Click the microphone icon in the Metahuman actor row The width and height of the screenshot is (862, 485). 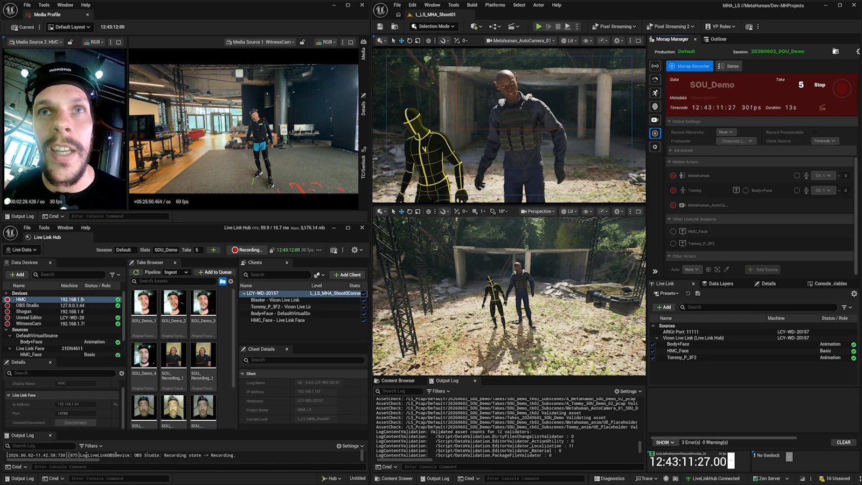pyautogui.click(x=807, y=176)
